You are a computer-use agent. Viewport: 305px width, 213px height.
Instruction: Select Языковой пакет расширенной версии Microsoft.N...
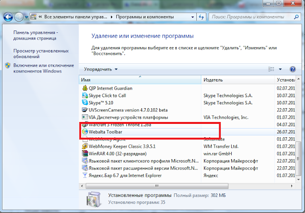tap(143, 168)
